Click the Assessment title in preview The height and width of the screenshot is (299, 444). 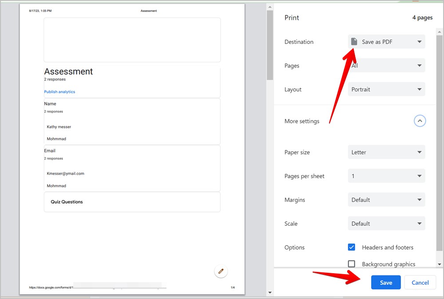[68, 71]
